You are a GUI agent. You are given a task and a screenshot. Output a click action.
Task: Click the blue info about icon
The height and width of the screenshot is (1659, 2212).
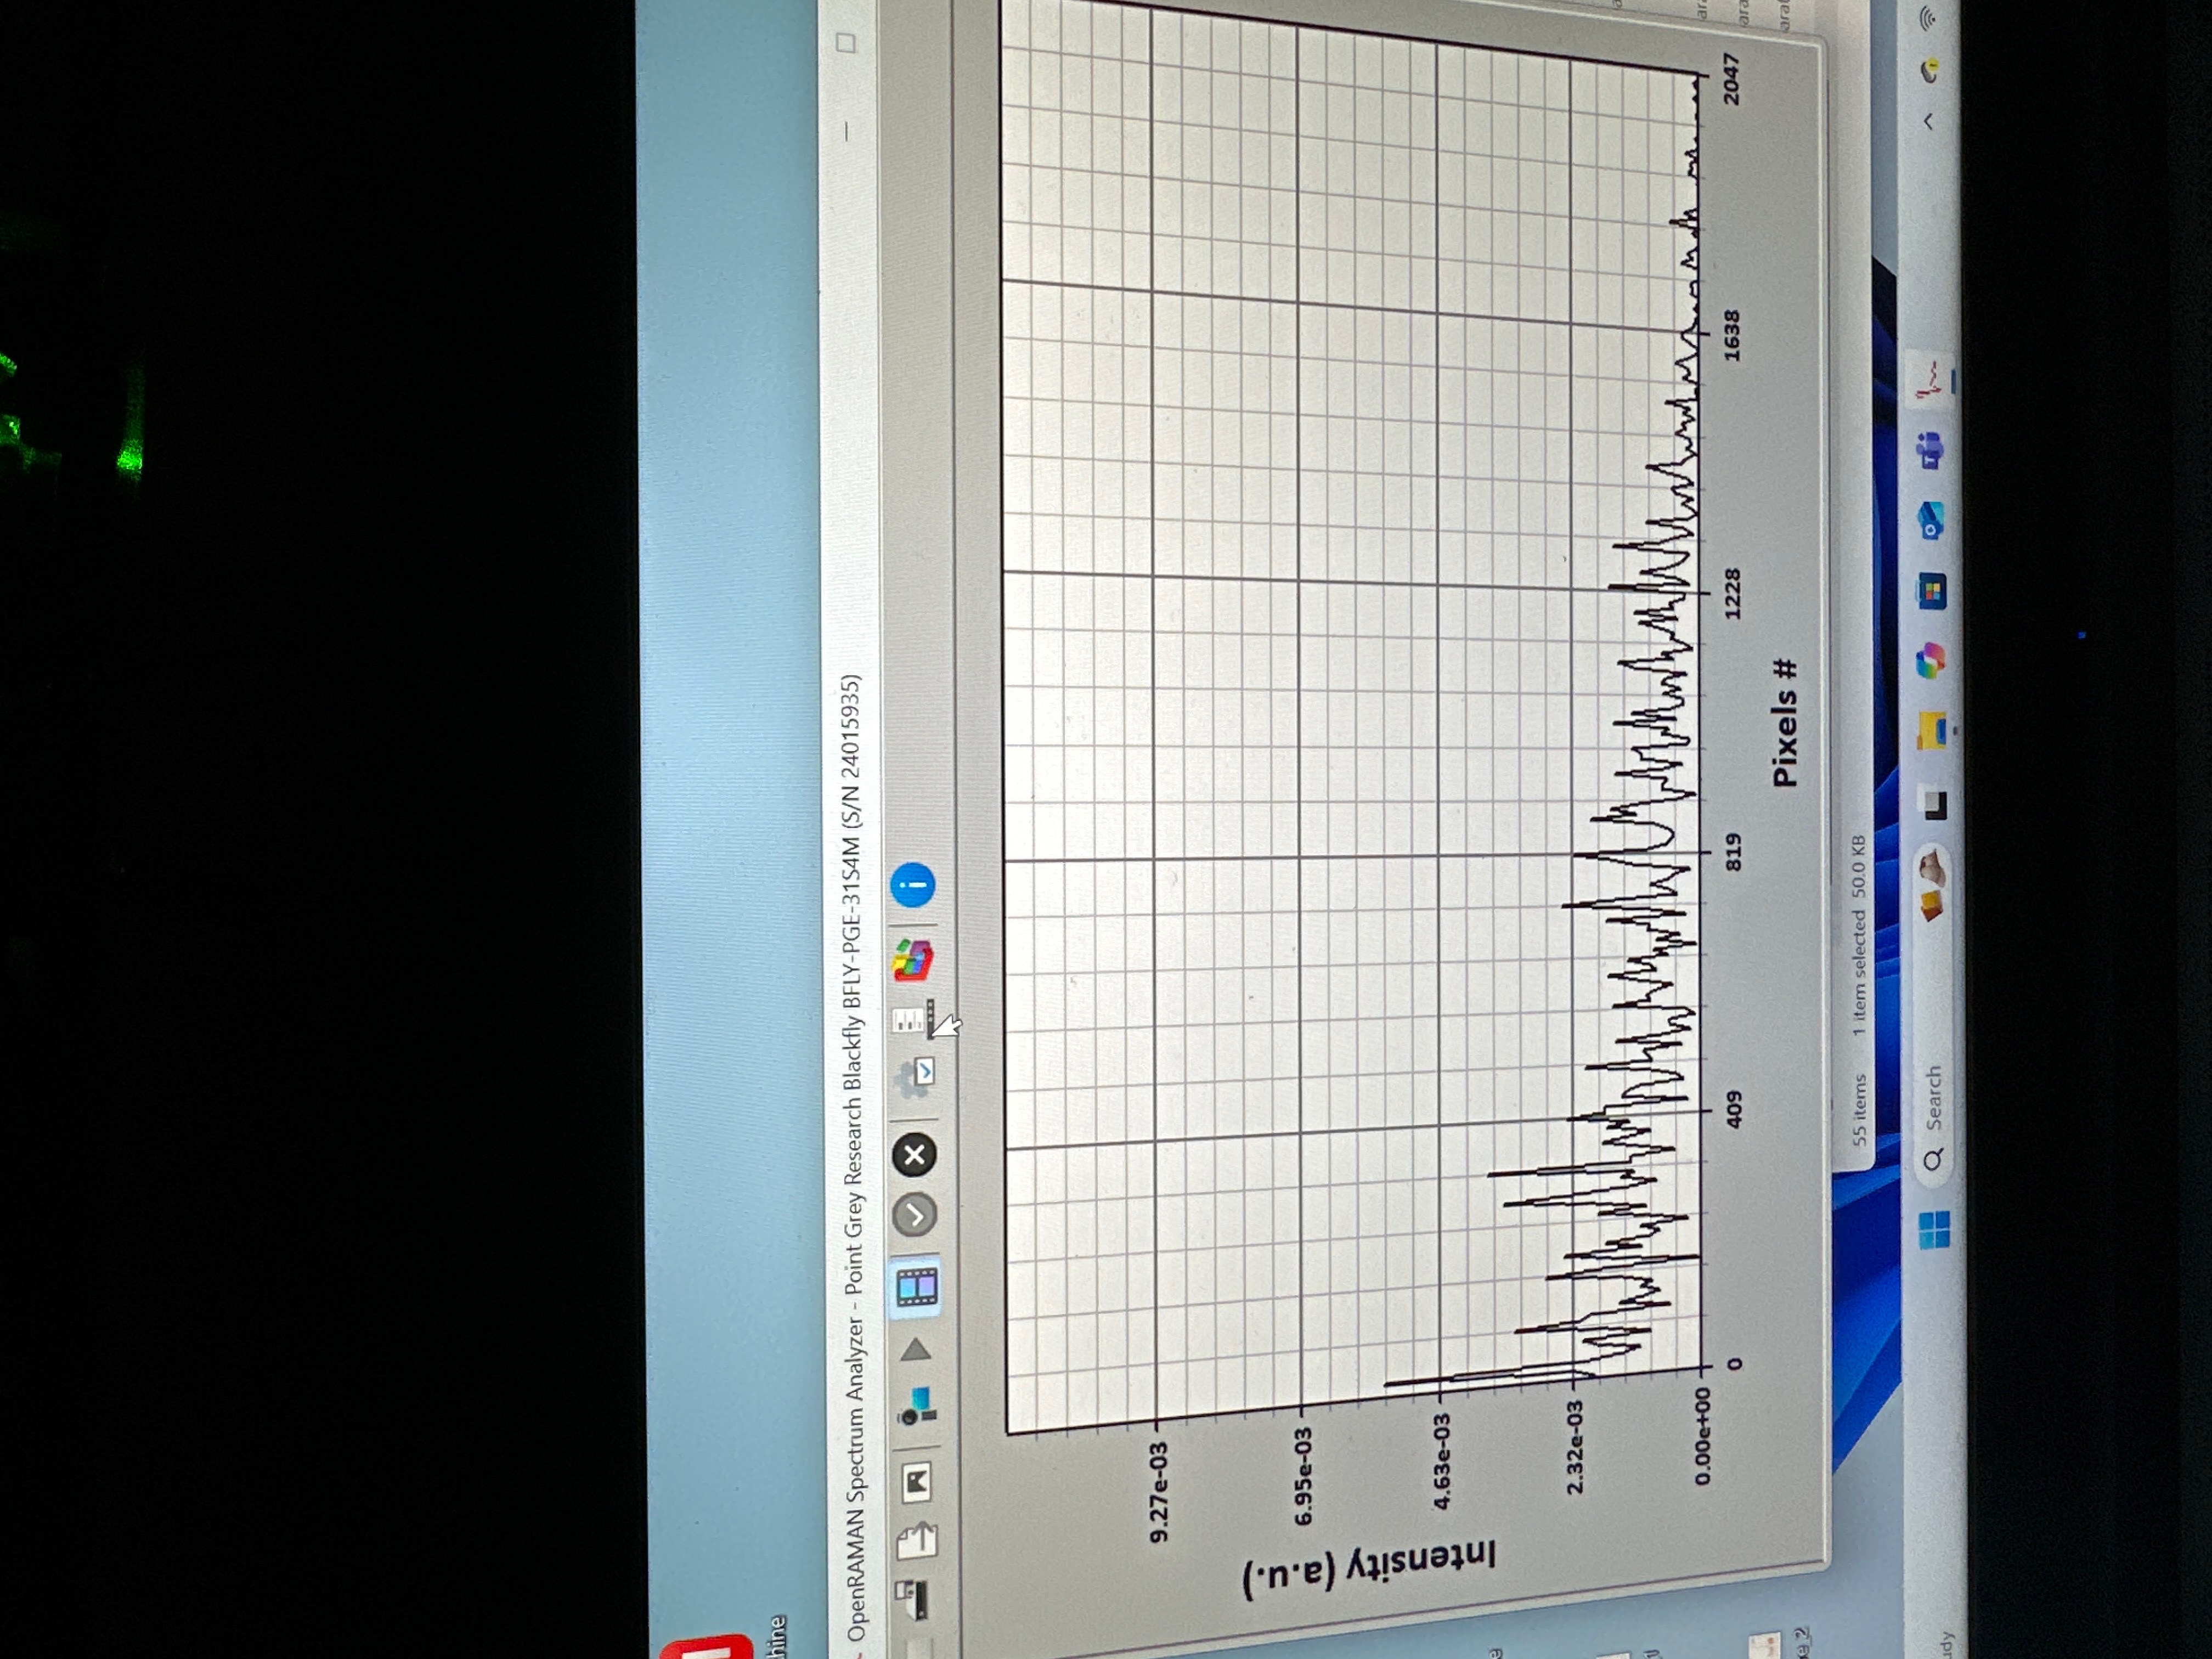point(912,885)
